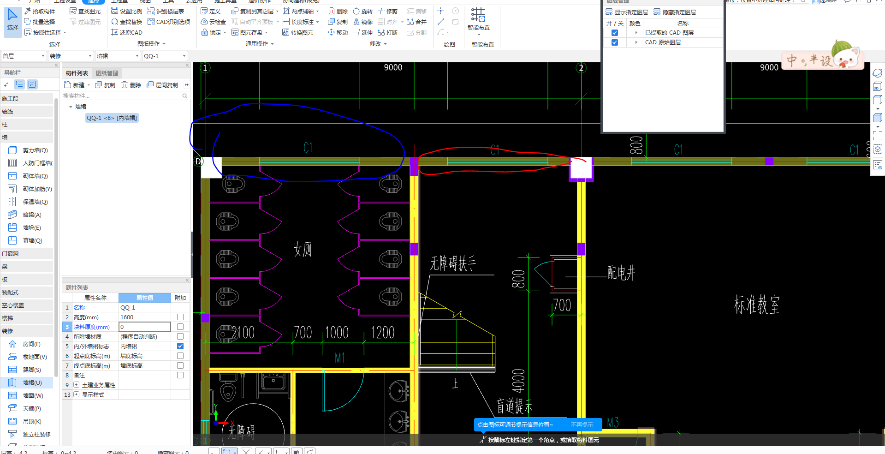885x454 pixels.
Task: Open the QQ-1 component dropdown
Action: pyautogui.click(x=165, y=56)
